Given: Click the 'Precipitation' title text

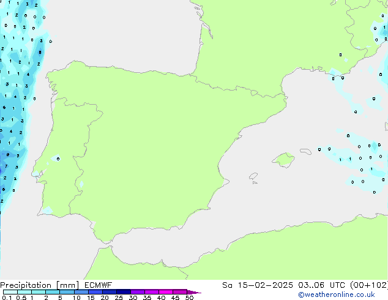Looking at the screenshot, I should (x=26, y=285).
